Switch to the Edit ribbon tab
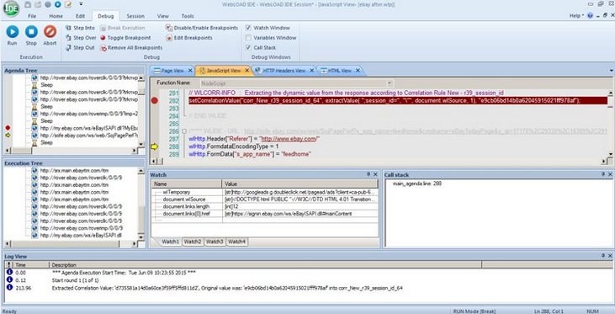This screenshot has height=314, width=615. coord(80,16)
